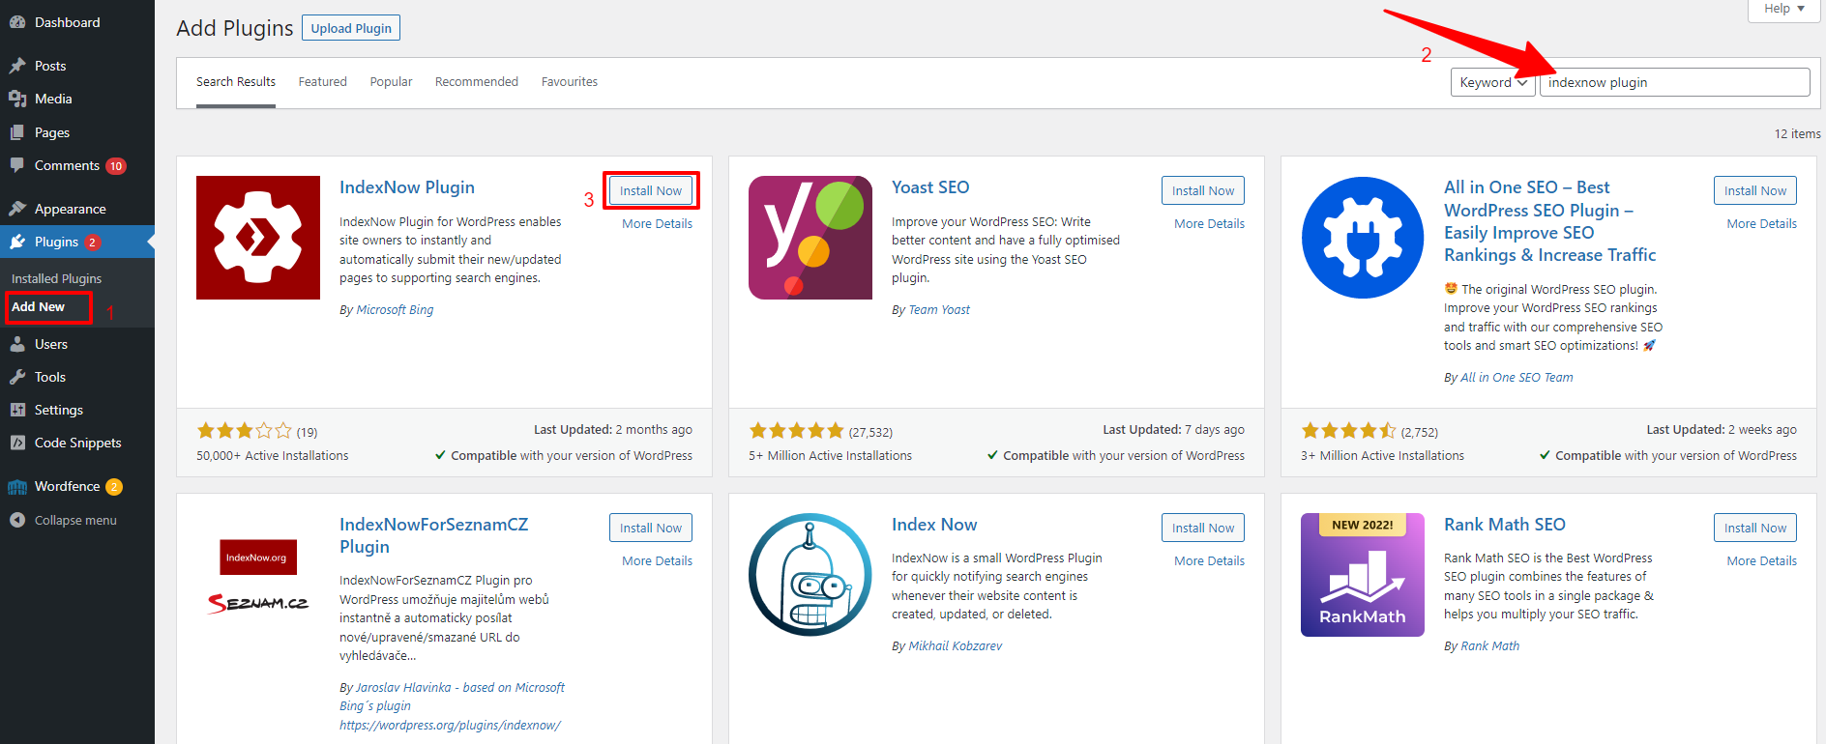The image size is (1826, 744).
Task: View More Details for Index Now
Action: pyautogui.click(x=1209, y=560)
